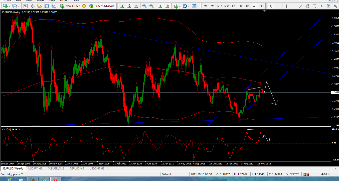Select the arrow Cursor tool
The height and width of the screenshot is (181, 339).
[271, 6]
